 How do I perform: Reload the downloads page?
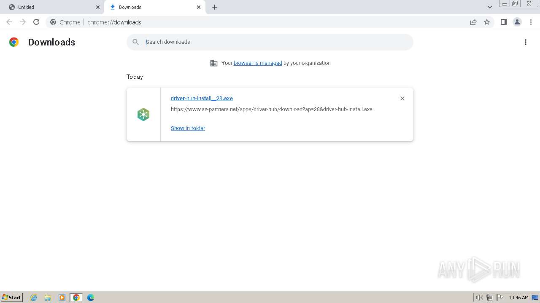point(36,22)
